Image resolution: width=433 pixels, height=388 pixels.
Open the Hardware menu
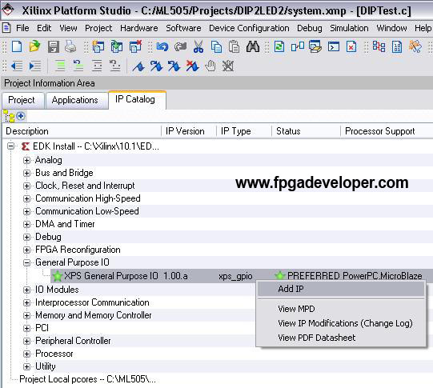point(139,28)
